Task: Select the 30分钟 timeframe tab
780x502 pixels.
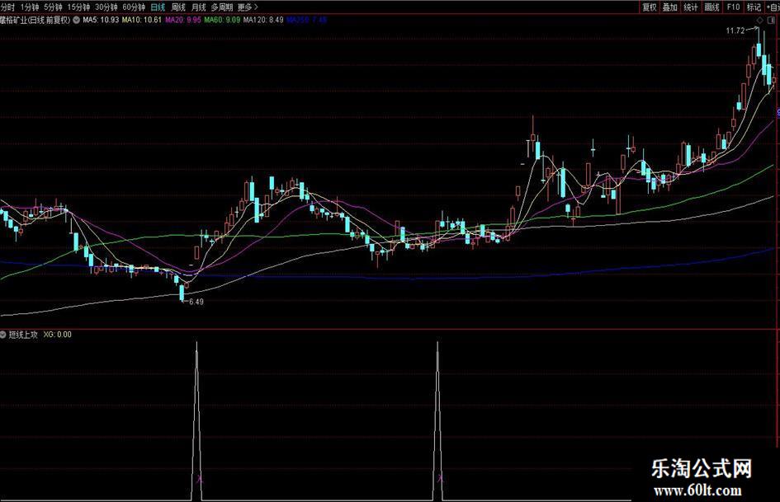Action: pos(106,7)
